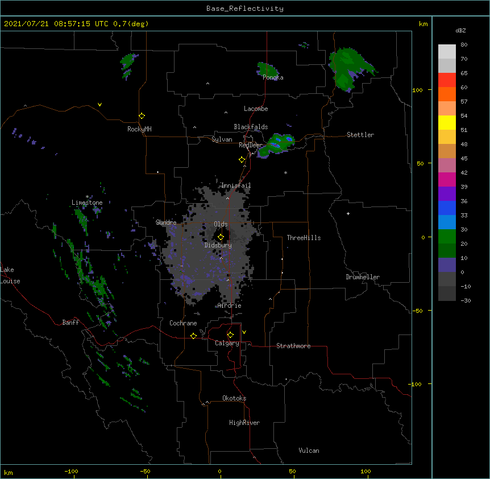The image size is (490, 479).
Task: Click the 100 tick on the vertical axis
Action: [x=417, y=90]
